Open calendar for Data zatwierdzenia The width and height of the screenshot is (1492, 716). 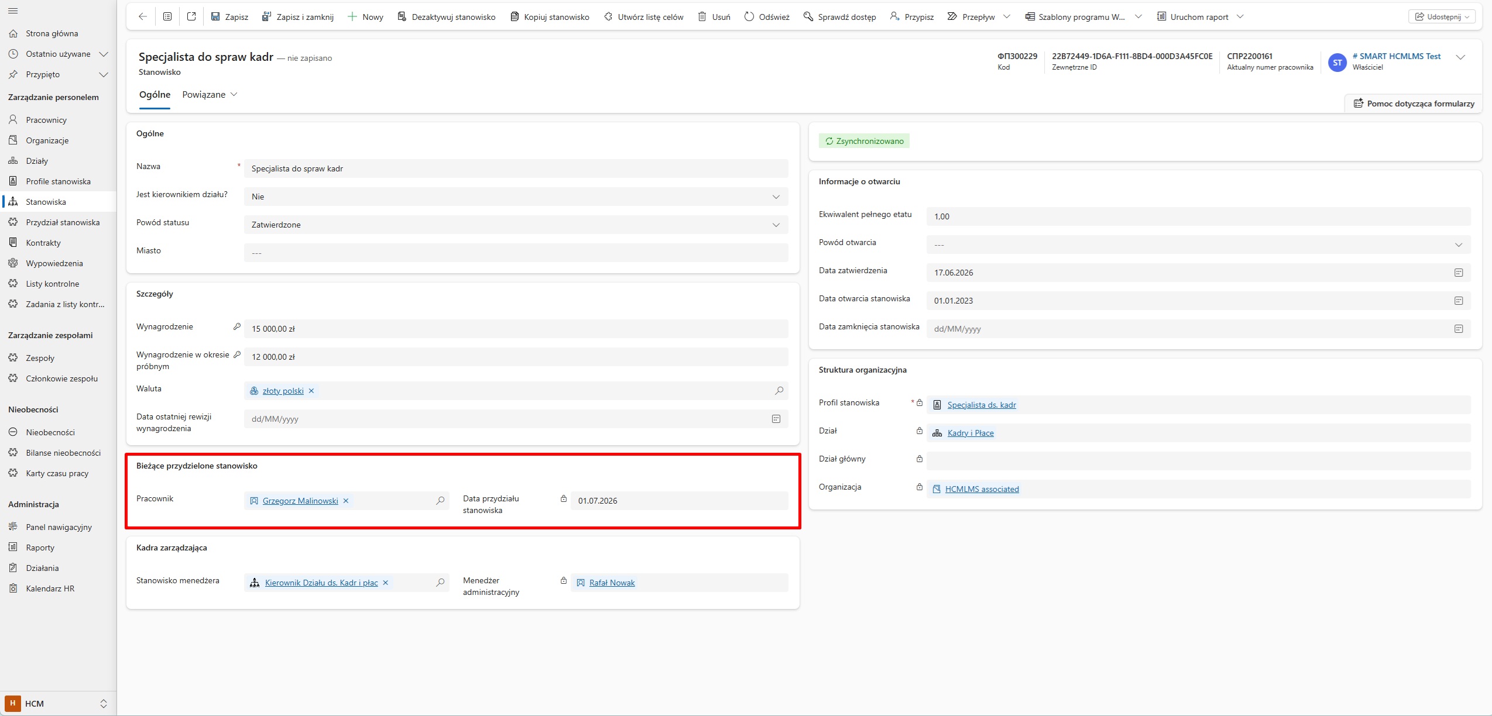click(1459, 273)
